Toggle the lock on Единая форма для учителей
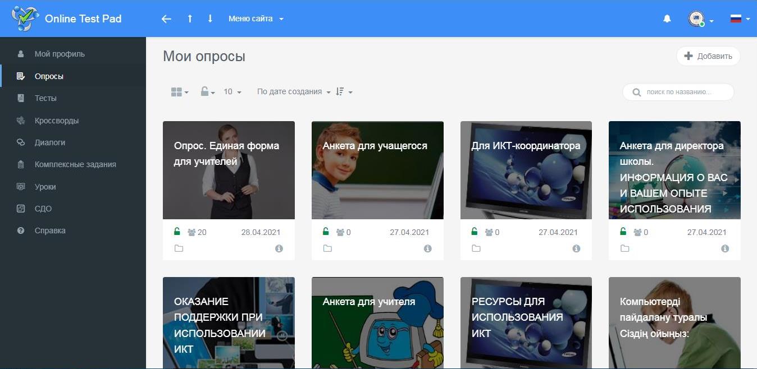The image size is (757, 369). (x=177, y=232)
